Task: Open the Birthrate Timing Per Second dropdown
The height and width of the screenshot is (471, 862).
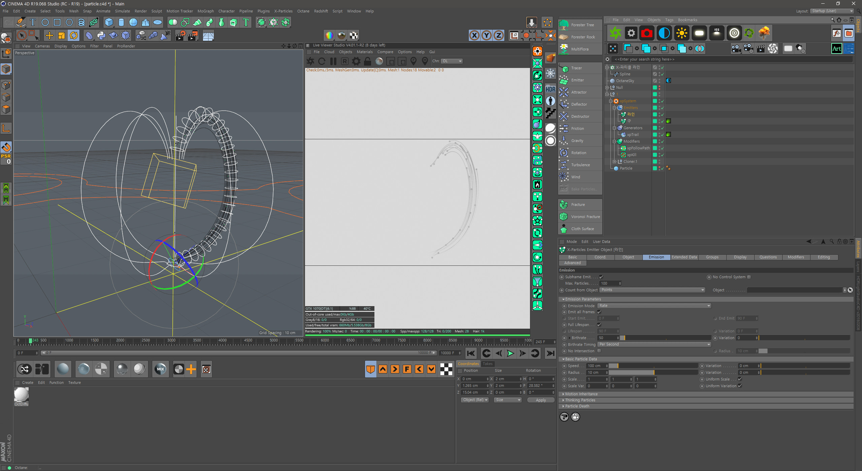Action: tap(655, 345)
